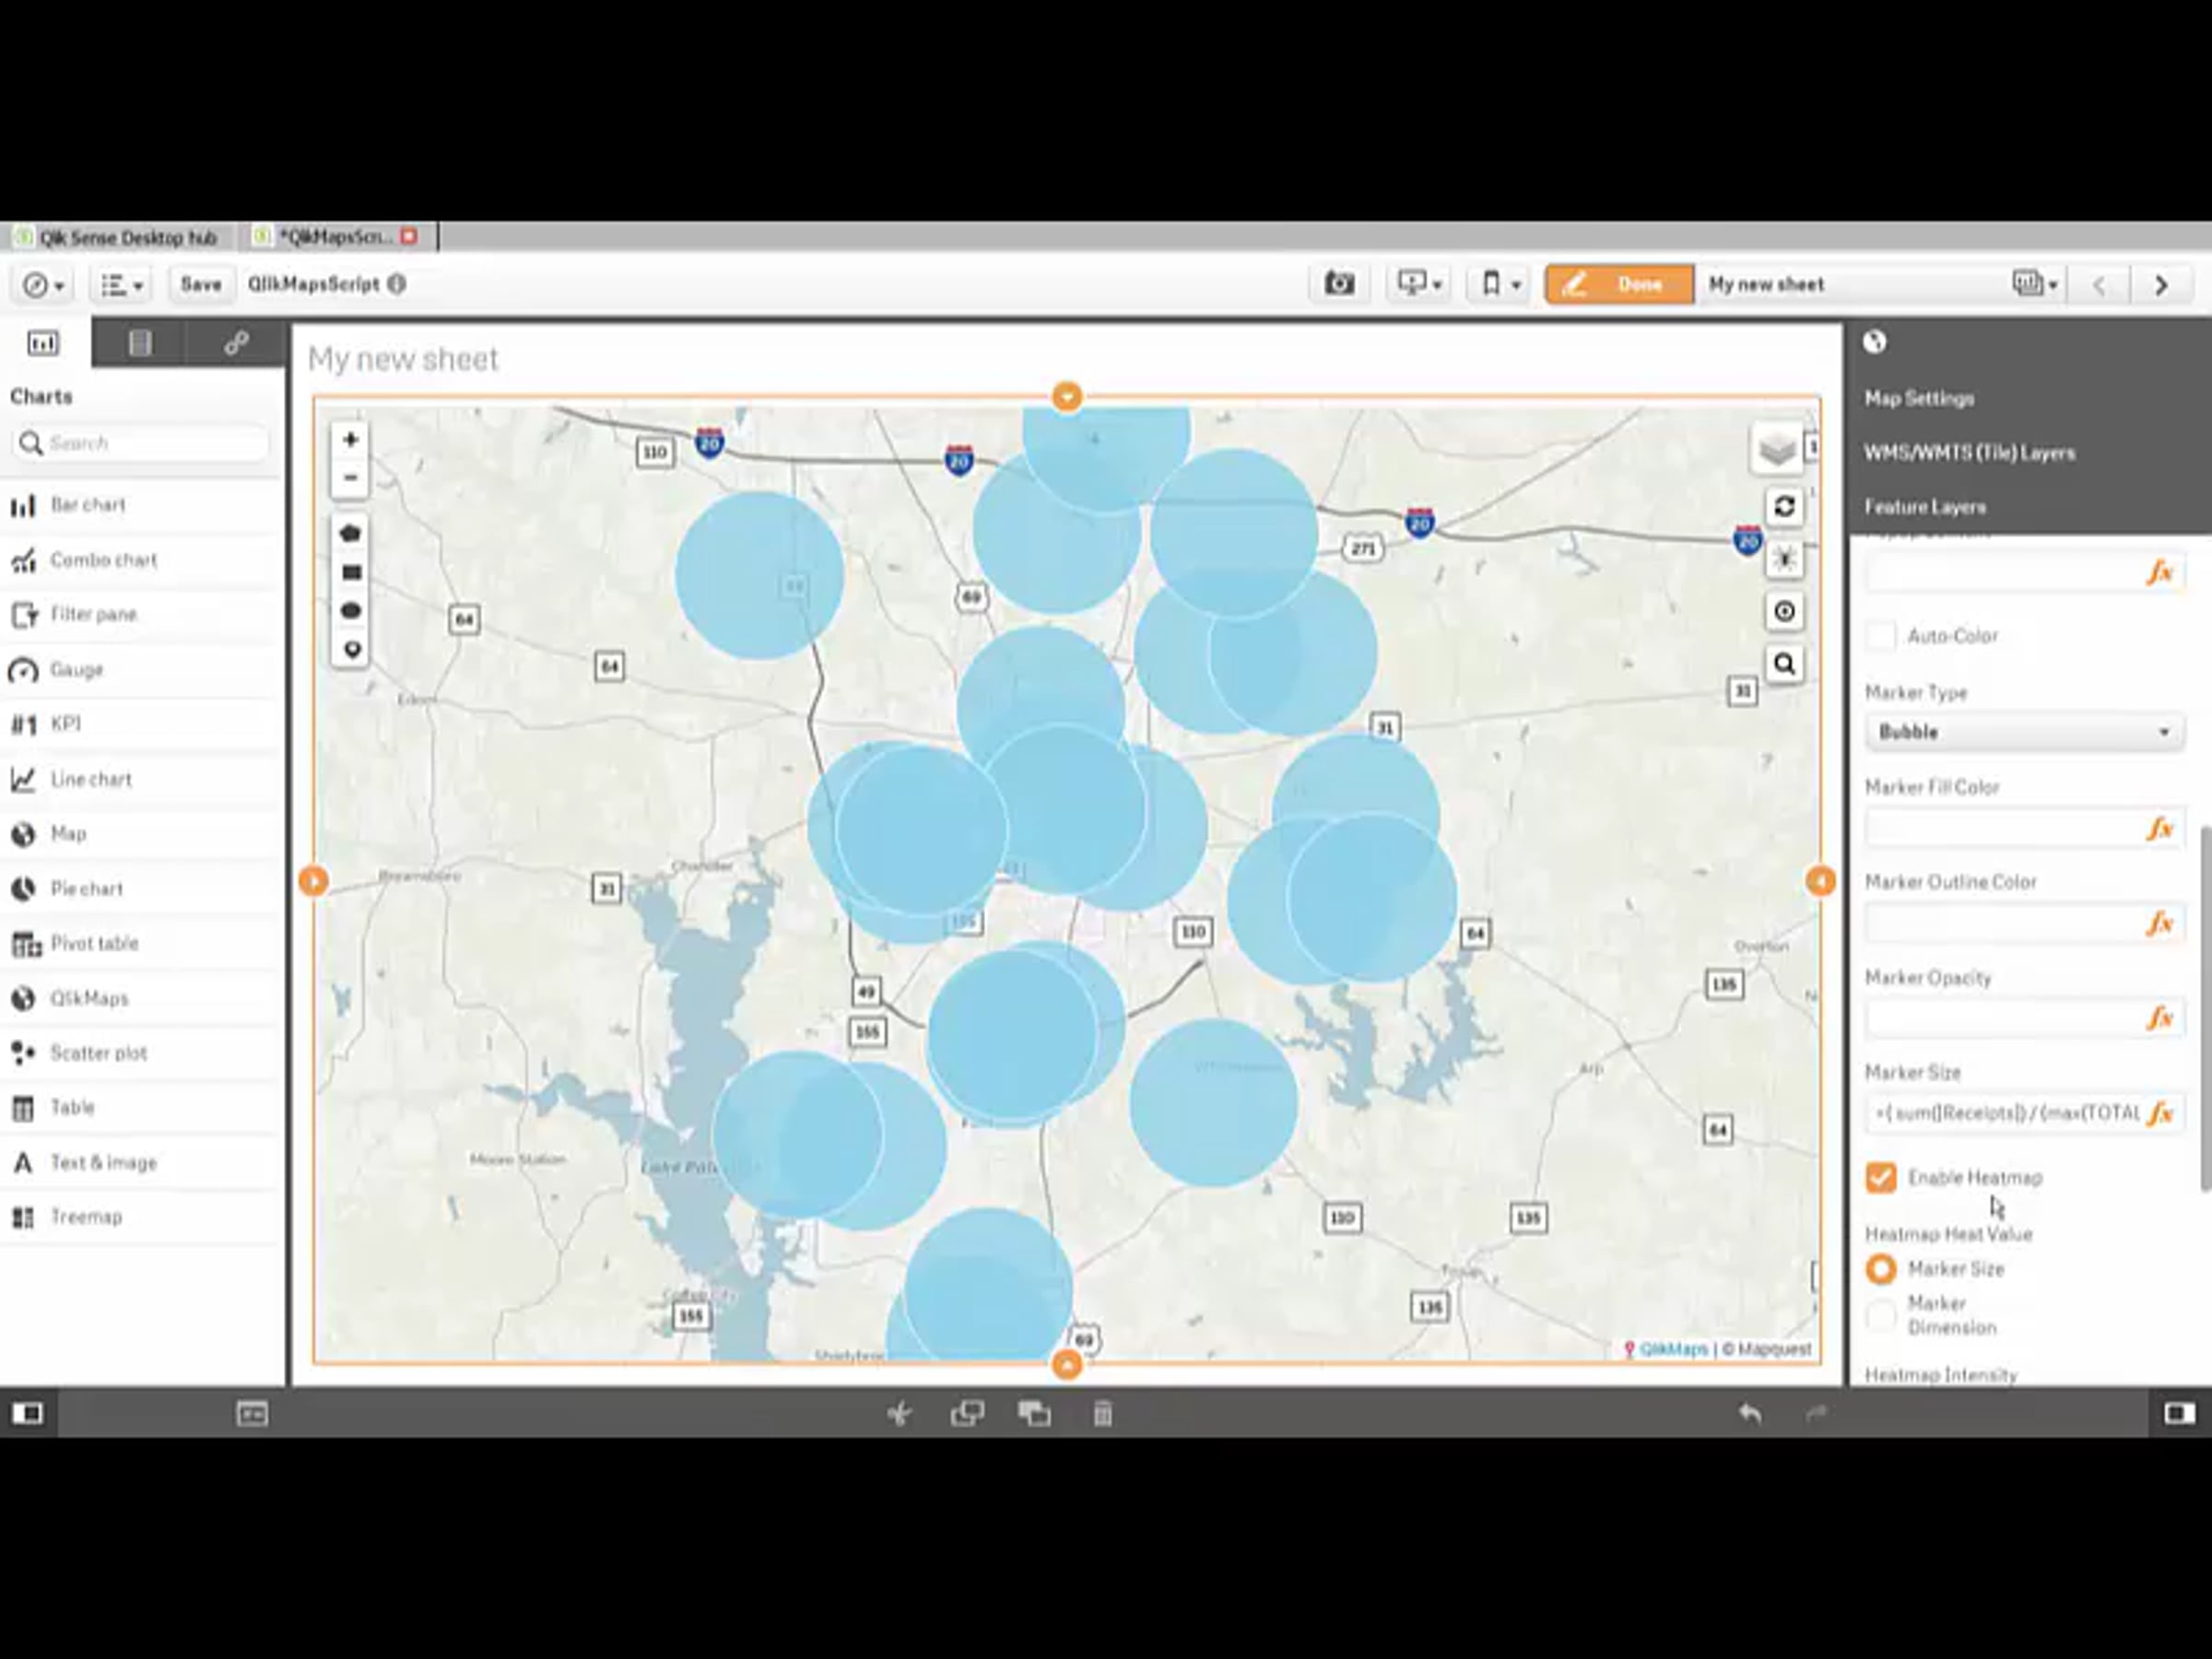Click the QlikMapsScript info icon
Image resolution: width=2212 pixels, height=1659 pixels.
point(397,284)
